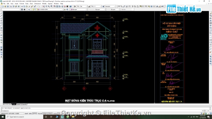Open Task View on the taskbar
The width and height of the screenshot is (212, 119).
point(51,117)
